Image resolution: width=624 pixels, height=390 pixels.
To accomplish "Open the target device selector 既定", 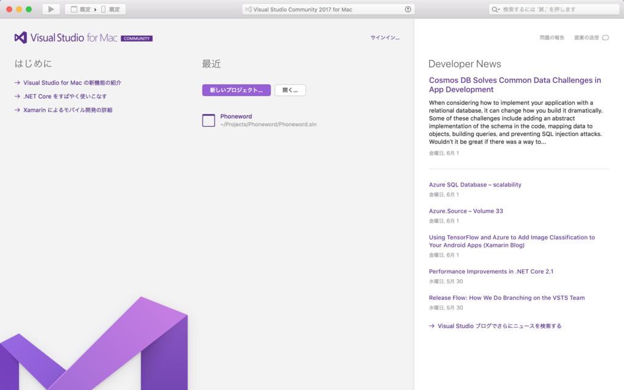I will [111, 9].
